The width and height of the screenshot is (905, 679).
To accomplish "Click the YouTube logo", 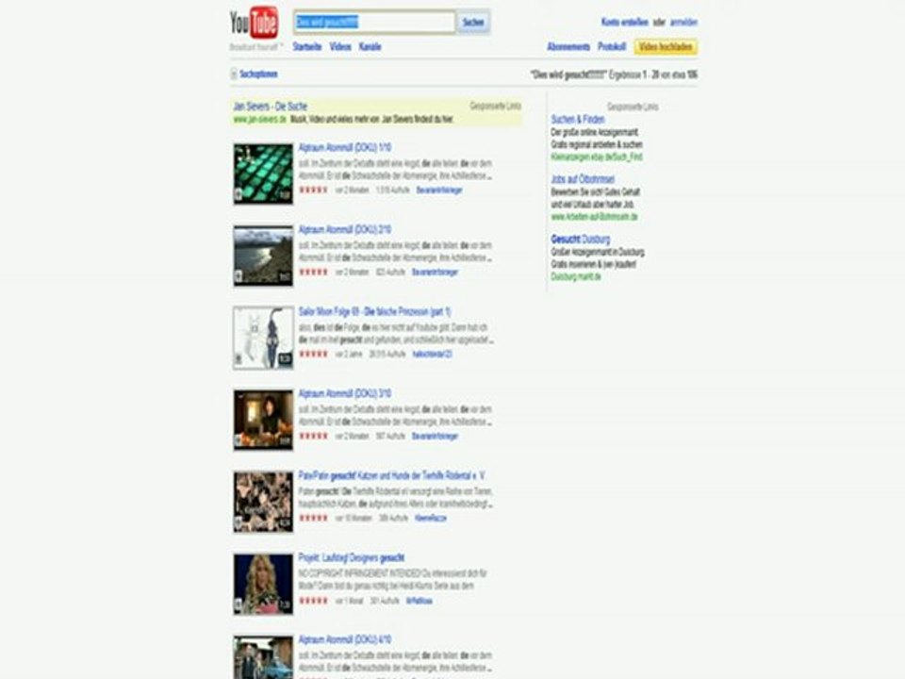I will pos(254,23).
